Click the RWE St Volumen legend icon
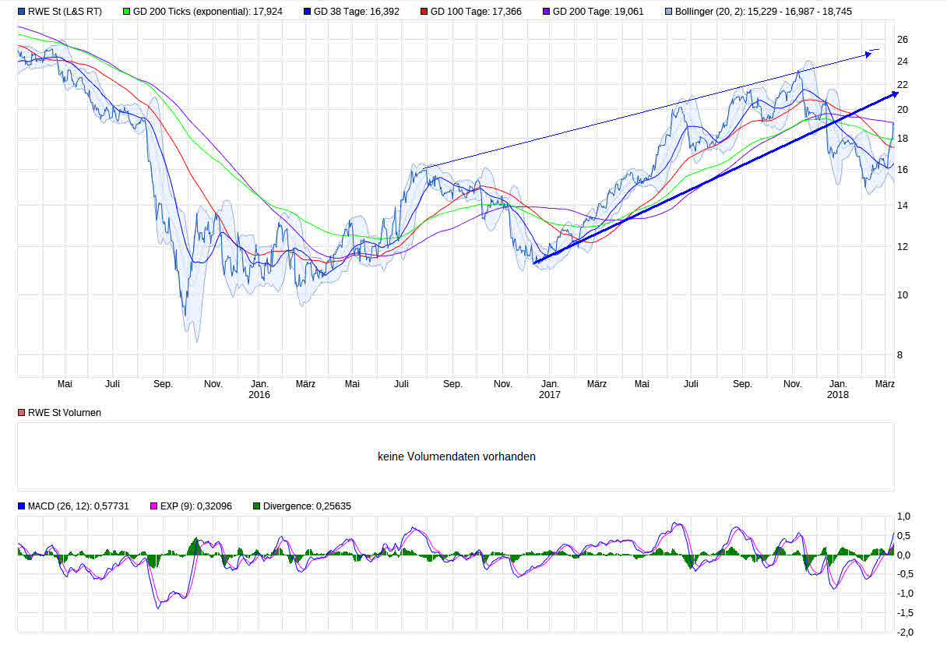947x645 pixels. click(20, 413)
